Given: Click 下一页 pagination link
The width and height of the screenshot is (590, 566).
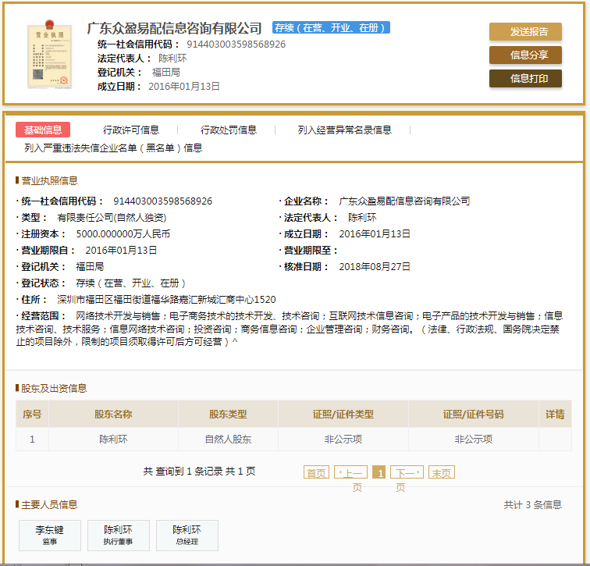Looking at the screenshot, I should coord(407,472).
